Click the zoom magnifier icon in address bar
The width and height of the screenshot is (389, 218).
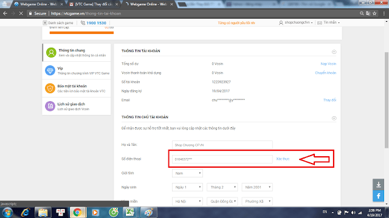click(x=362, y=13)
